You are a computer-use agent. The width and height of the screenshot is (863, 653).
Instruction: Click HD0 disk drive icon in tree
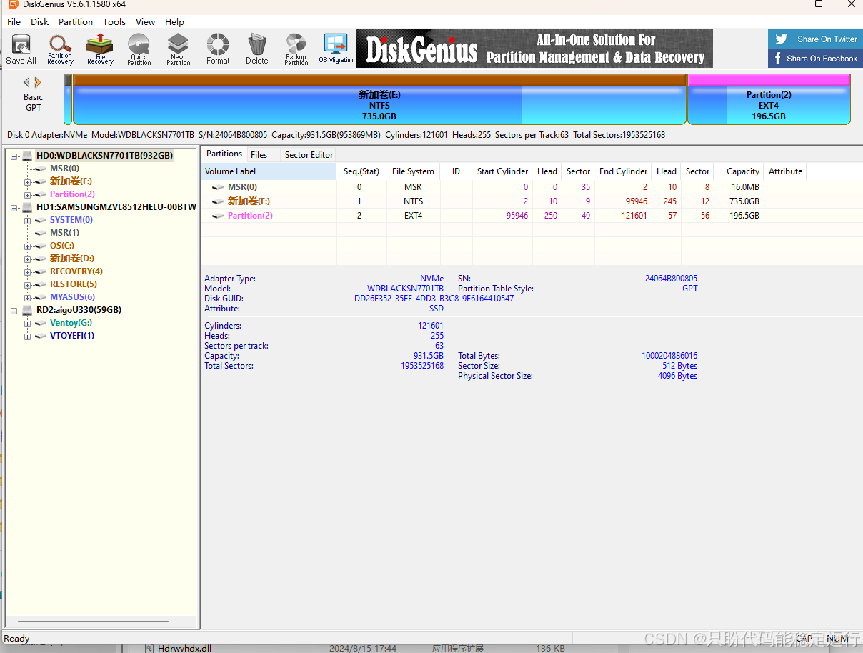point(27,155)
